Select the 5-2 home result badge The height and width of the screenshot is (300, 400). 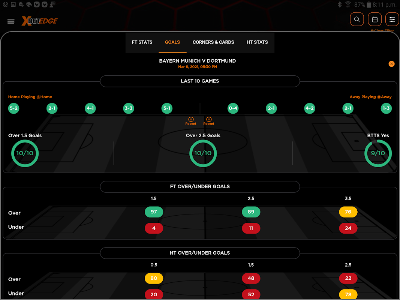[14, 108]
